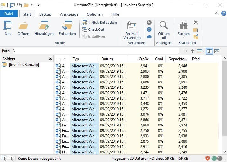Send archive to cloud icon
The image size is (227, 162).
click(149, 36)
